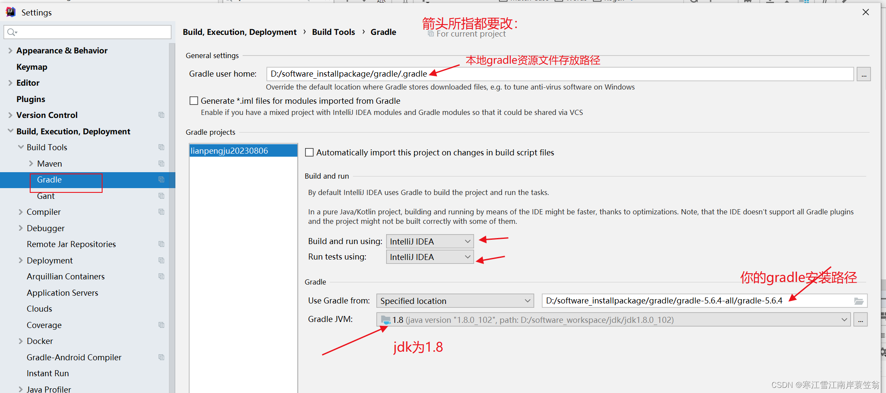The width and height of the screenshot is (886, 393).
Task: Click the settings search field
Action: click(x=87, y=32)
